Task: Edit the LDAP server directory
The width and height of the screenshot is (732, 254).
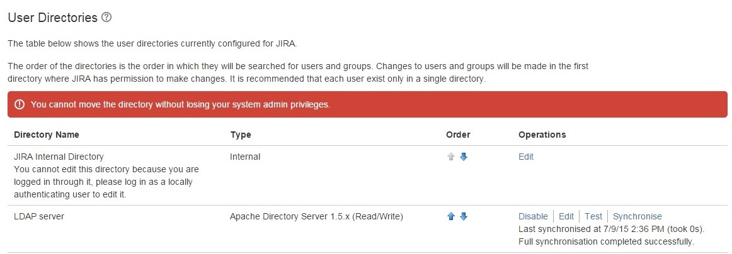Action: [566, 216]
